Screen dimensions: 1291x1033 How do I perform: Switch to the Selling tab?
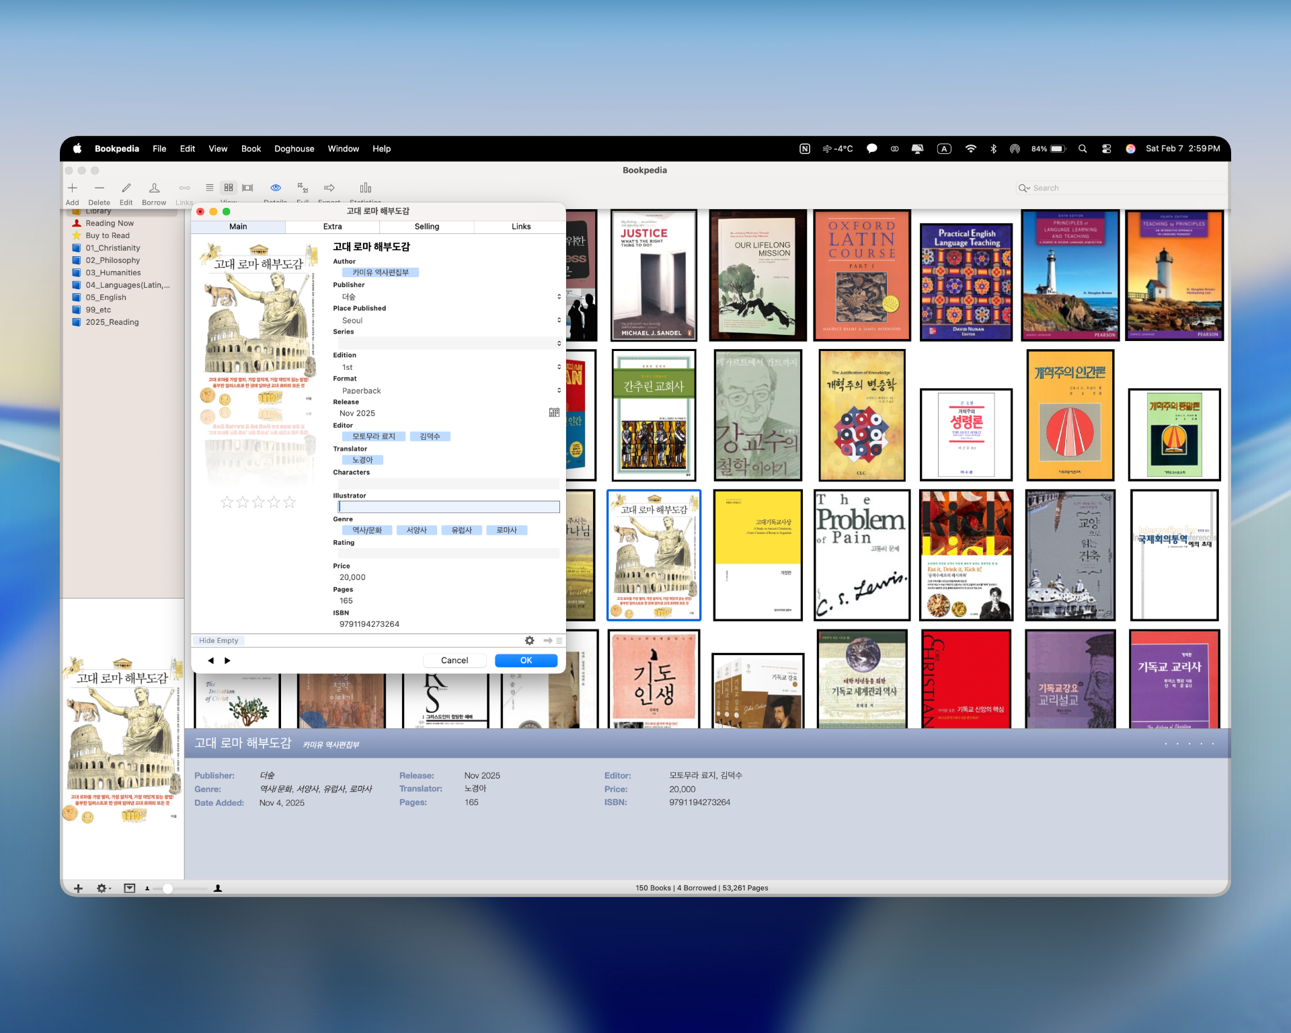click(426, 227)
